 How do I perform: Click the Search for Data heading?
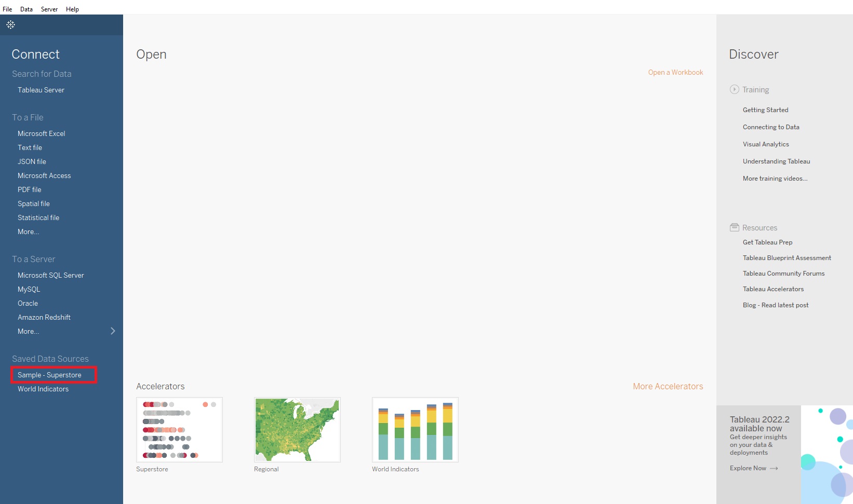coord(42,74)
